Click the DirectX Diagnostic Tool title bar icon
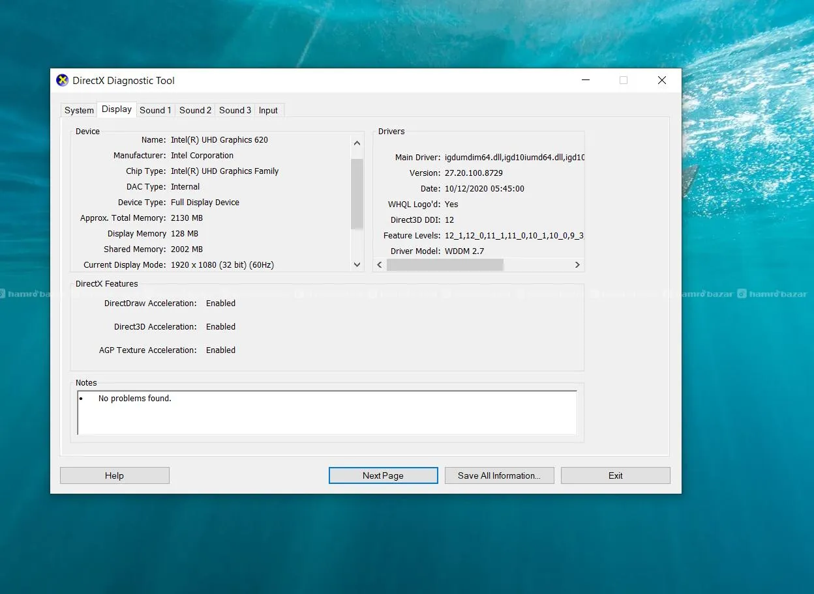 [62, 81]
